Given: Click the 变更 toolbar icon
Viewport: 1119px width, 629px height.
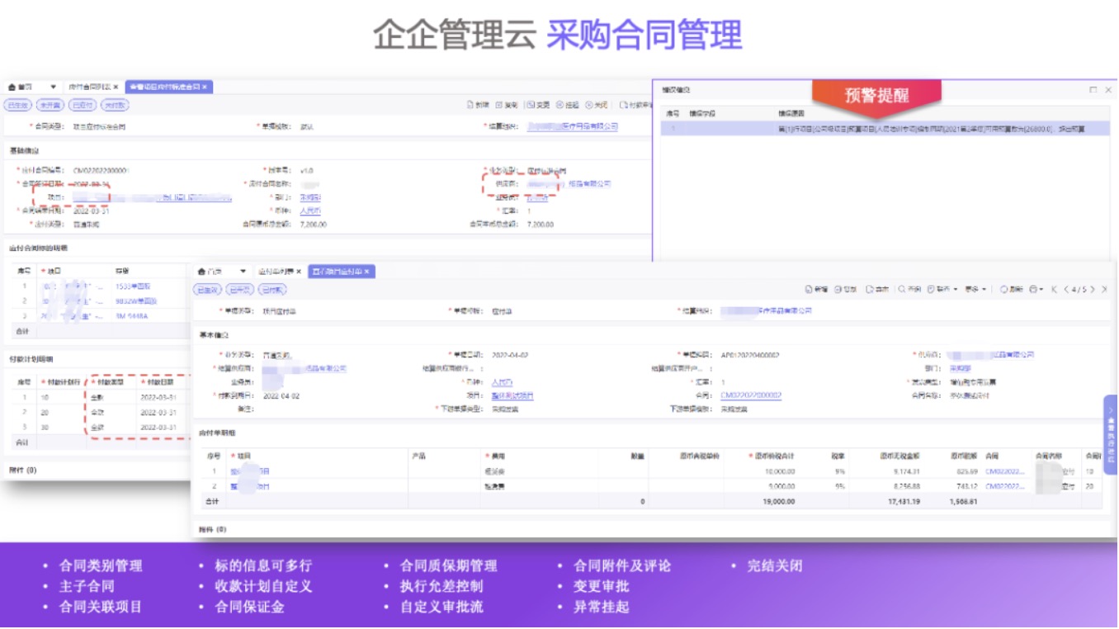Looking at the screenshot, I should 531,105.
